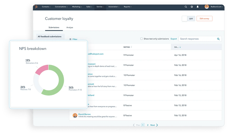228x134 pixels.
Task: Expand the Automation menu
Action: [x=114, y=7]
